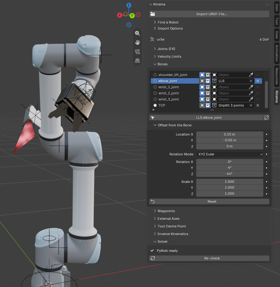
Task: Expand External Axes section
Action: coord(155,219)
